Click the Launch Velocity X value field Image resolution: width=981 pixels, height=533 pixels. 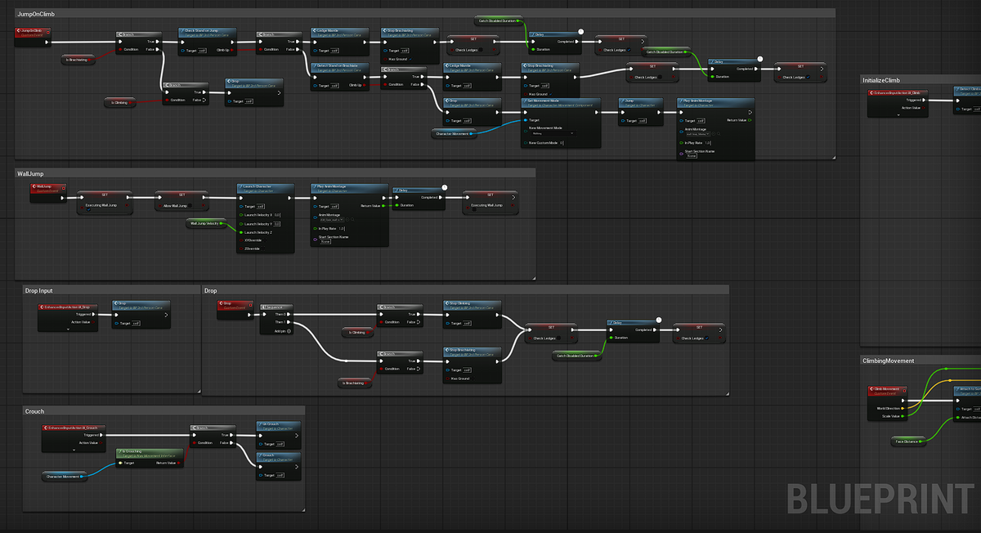(278, 215)
